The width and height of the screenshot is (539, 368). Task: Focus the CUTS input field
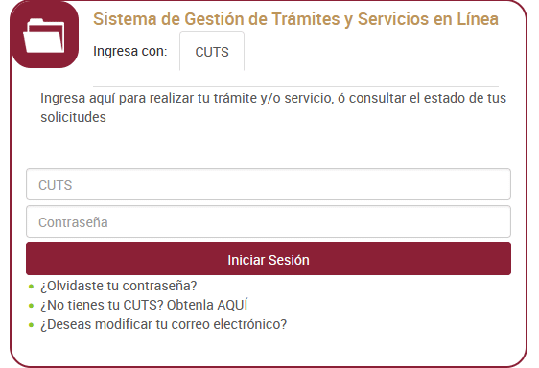(269, 184)
